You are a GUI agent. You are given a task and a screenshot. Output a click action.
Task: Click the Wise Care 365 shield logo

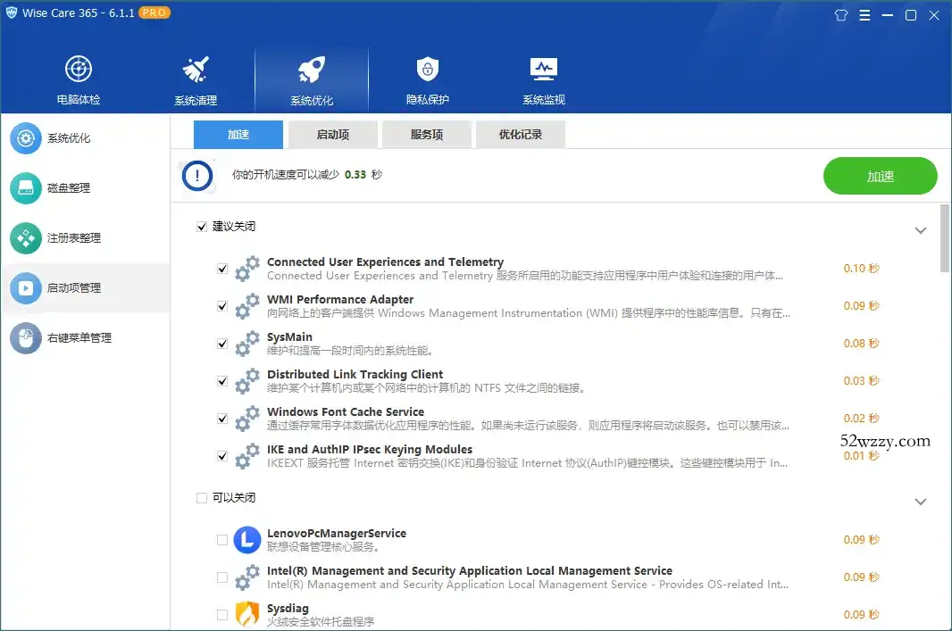(11, 12)
